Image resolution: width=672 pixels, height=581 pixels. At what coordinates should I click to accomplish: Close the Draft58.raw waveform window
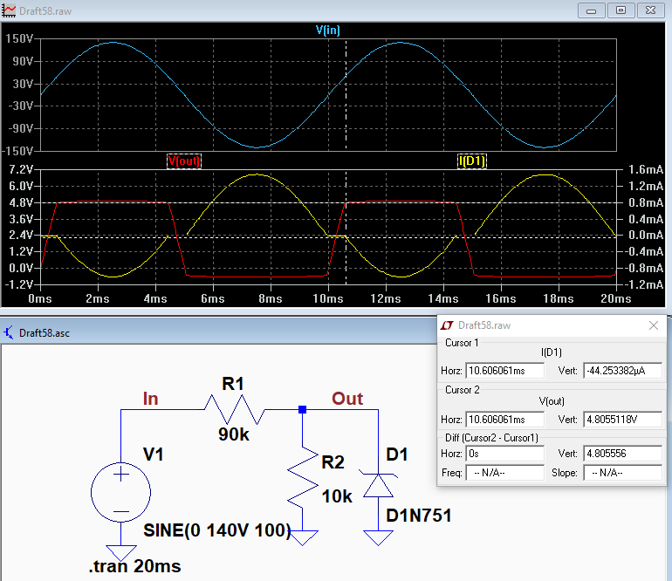click(x=650, y=10)
